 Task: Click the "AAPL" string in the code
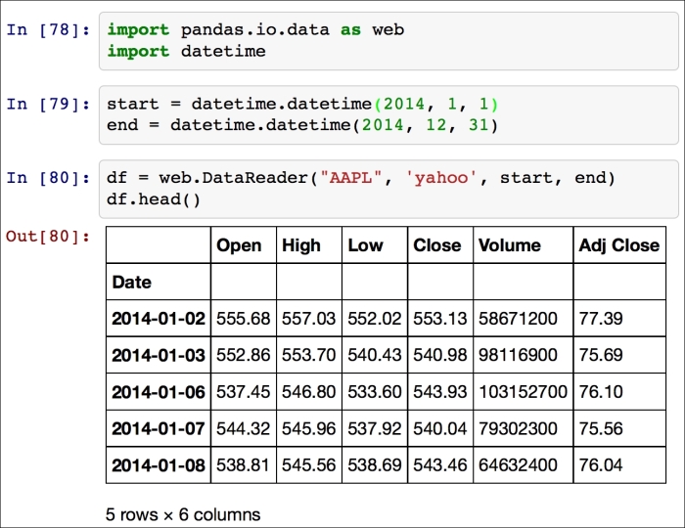350,178
